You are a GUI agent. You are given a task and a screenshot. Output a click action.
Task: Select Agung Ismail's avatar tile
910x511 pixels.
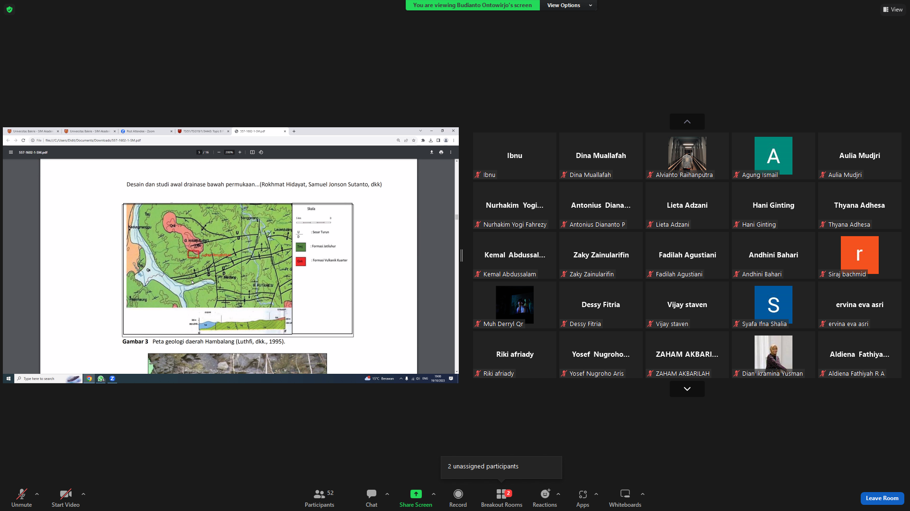[773, 156]
